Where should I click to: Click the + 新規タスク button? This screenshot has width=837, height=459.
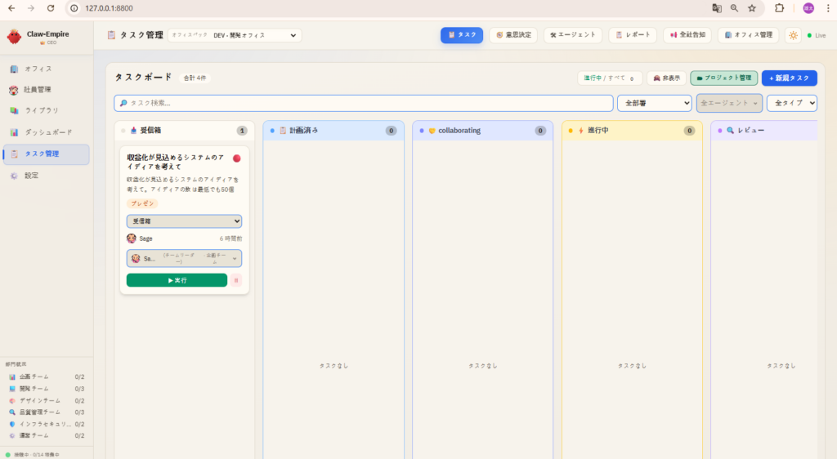789,78
